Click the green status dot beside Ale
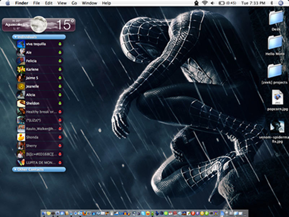289x217 pixels. tap(60, 52)
